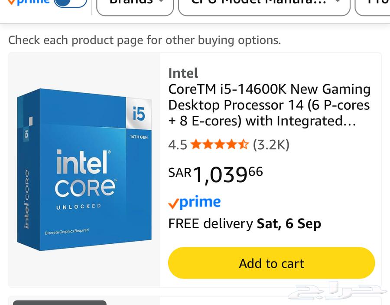Click the half-filled fifth star icon
390x305 pixels.
coord(243,144)
